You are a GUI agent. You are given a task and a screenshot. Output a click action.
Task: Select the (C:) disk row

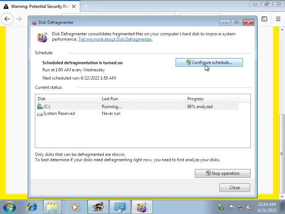(138, 106)
